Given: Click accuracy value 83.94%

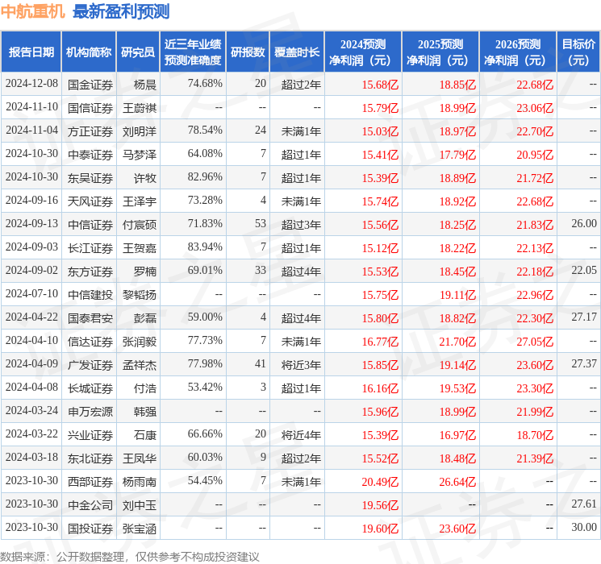Looking at the screenshot, I should tap(205, 247).
